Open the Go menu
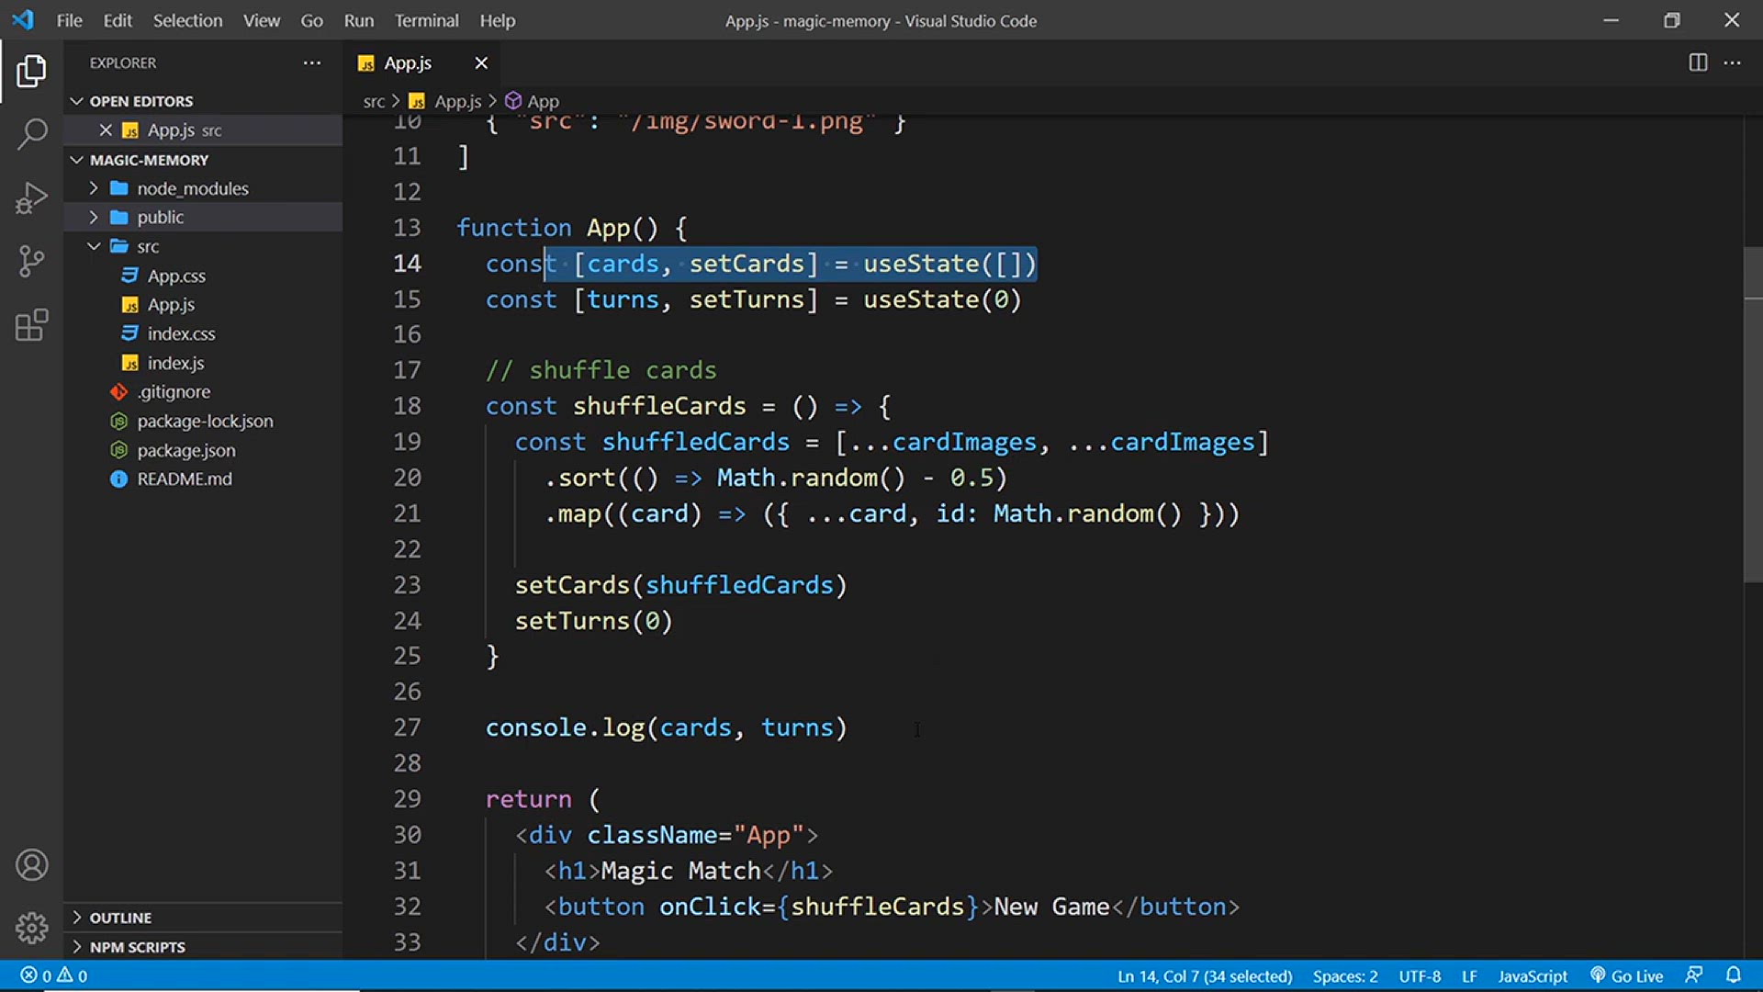The width and height of the screenshot is (1763, 992). [312, 20]
